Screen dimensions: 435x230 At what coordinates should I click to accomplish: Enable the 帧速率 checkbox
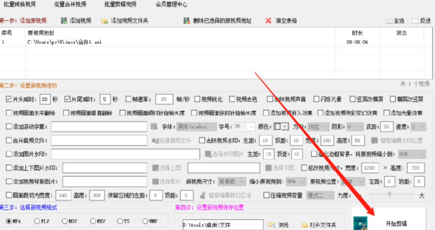tap(128, 99)
